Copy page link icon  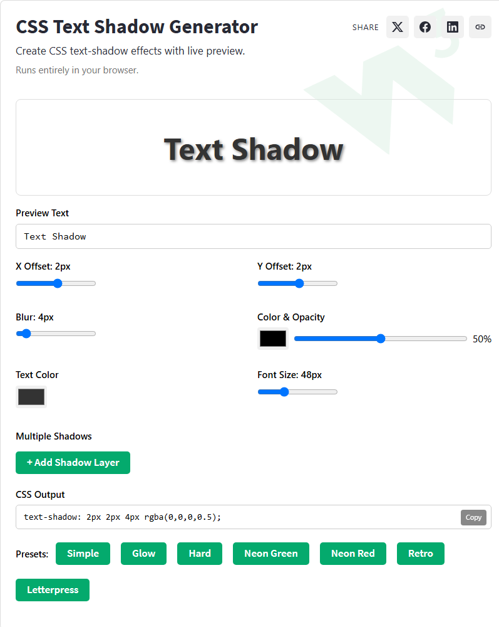click(480, 27)
